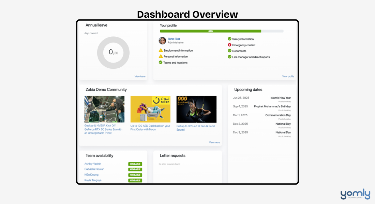Click the Team availability heading
The height and width of the screenshot is (204, 375).
100,156
